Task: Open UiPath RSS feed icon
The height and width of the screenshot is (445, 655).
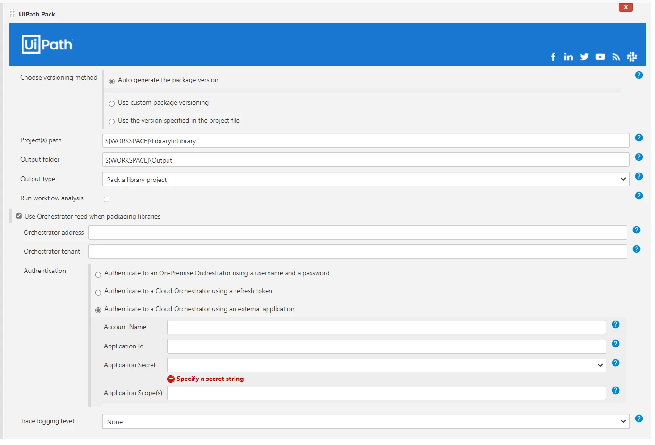Action: 616,57
